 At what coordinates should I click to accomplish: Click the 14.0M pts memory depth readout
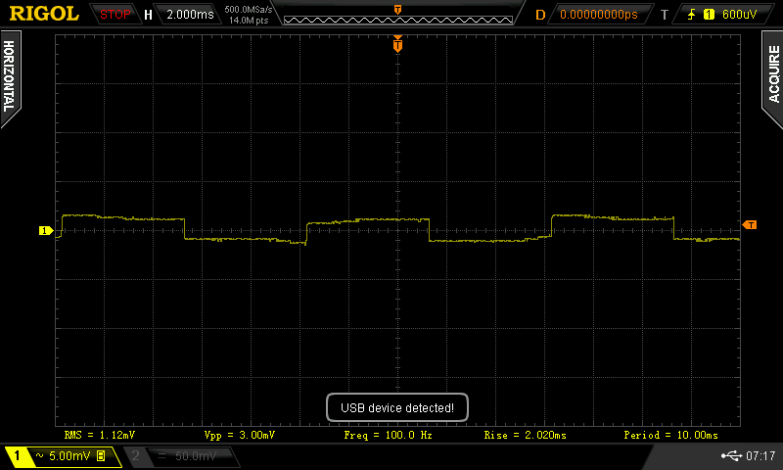coord(249,21)
